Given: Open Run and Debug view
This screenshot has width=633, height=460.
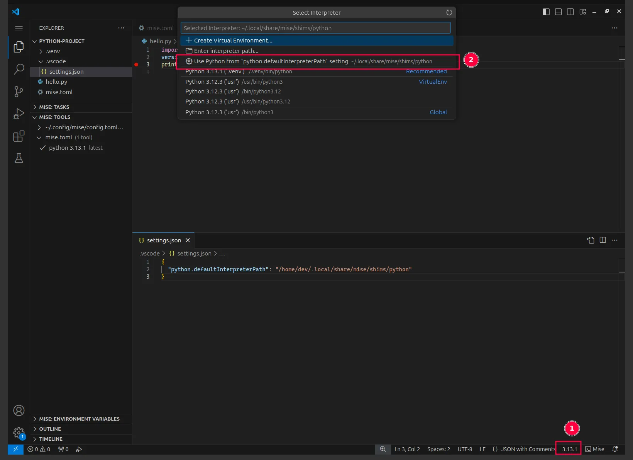Looking at the screenshot, I should point(19,114).
